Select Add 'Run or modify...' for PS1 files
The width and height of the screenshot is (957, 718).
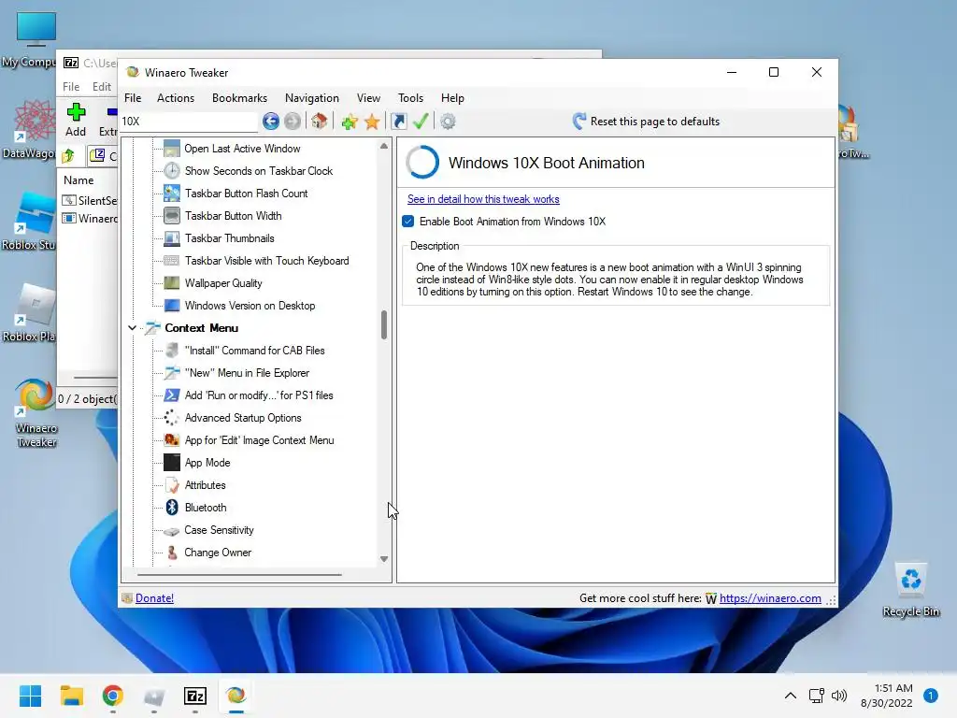pos(259,395)
